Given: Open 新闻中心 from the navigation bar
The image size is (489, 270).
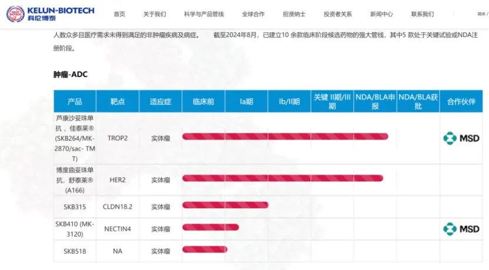Looking at the screenshot, I should [381, 14].
